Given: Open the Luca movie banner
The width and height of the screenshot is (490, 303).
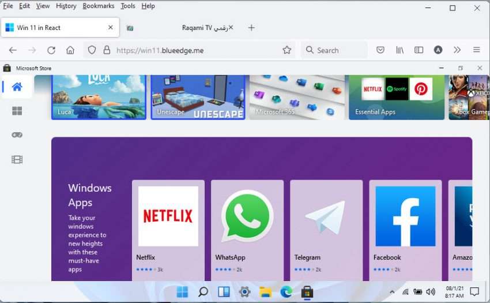Looking at the screenshot, I should [x=99, y=97].
